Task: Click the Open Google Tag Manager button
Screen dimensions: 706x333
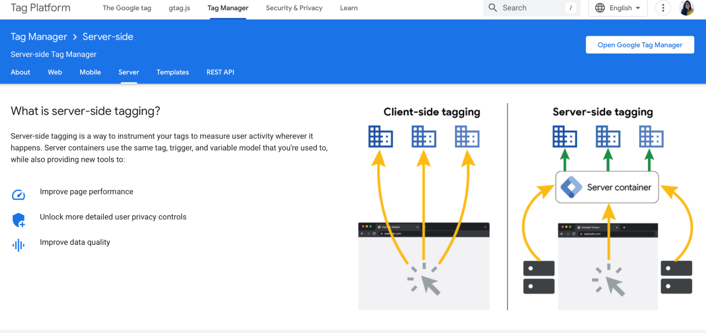Action: point(639,45)
